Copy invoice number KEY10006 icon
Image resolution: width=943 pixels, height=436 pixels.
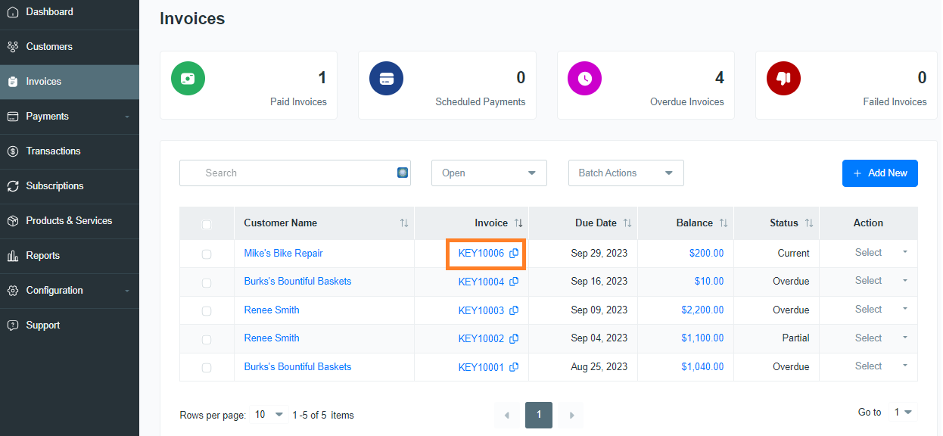click(x=514, y=254)
